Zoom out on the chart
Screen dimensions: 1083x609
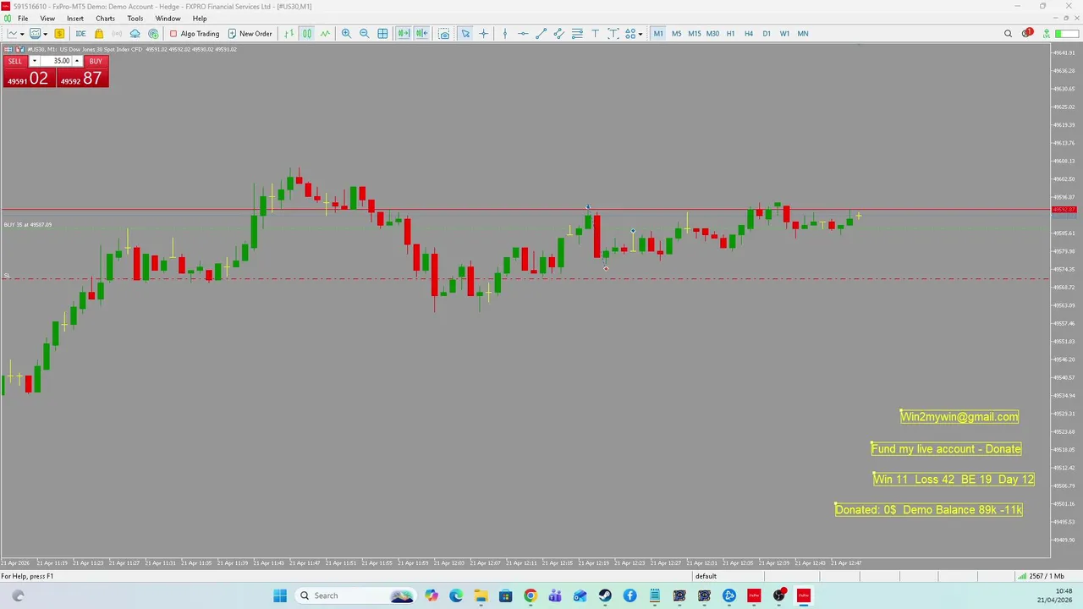click(364, 34)
